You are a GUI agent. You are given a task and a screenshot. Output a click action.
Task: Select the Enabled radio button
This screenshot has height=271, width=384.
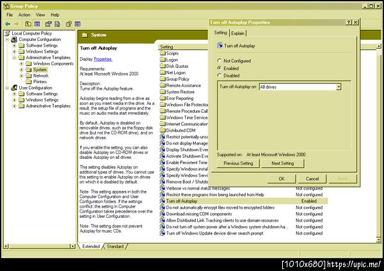tap(220, 68)
